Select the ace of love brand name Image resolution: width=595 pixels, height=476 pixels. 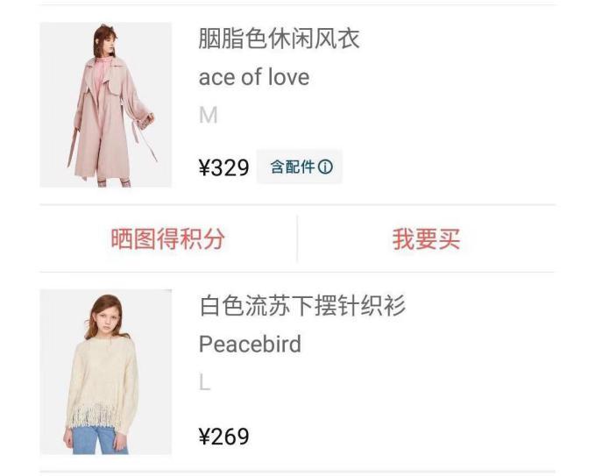(x=254, y=77)
